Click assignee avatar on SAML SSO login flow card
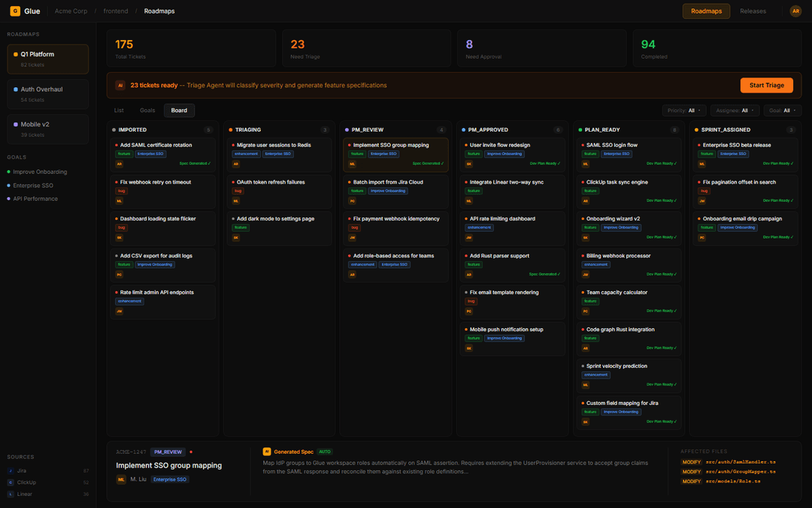 point(586,163)
